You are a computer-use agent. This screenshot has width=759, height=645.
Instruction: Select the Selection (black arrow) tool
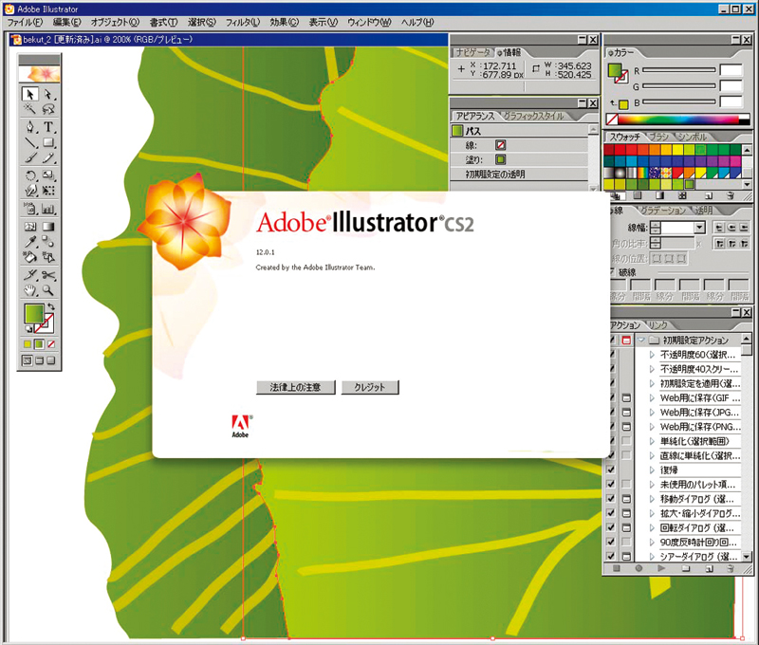tap(30, 94)
